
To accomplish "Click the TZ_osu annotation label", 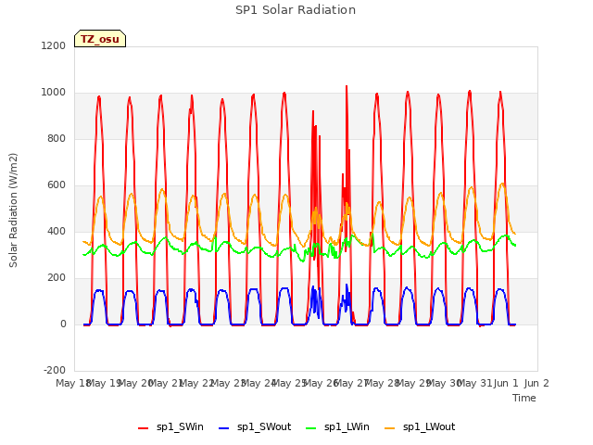I will tap(100, 39).
